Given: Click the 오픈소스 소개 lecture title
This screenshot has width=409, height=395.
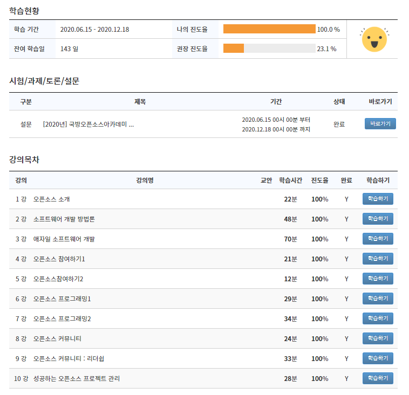Looking at the screenshot, I should [51, 199].
